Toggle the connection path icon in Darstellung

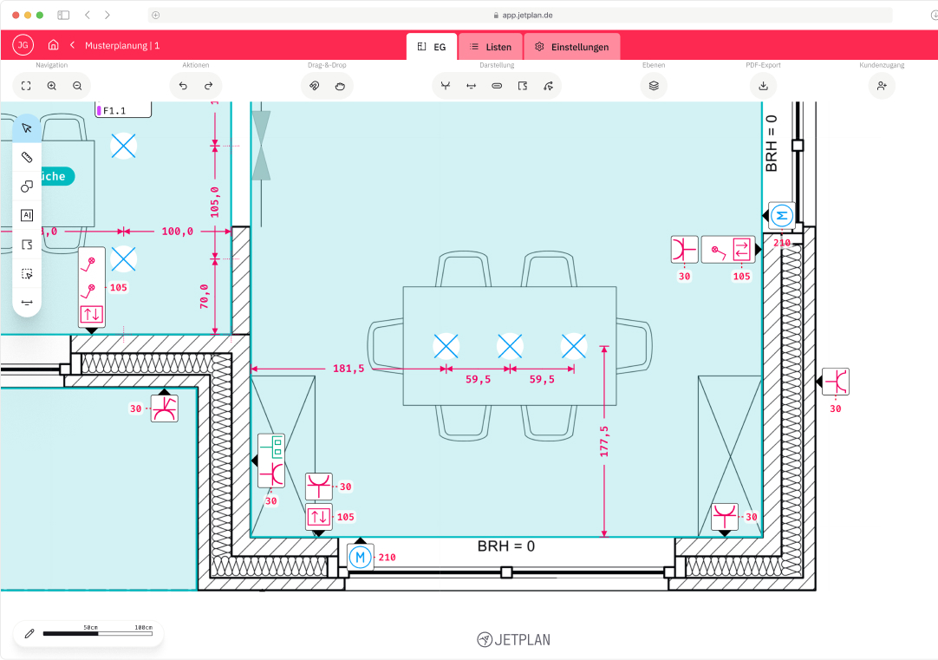[548, 86]
